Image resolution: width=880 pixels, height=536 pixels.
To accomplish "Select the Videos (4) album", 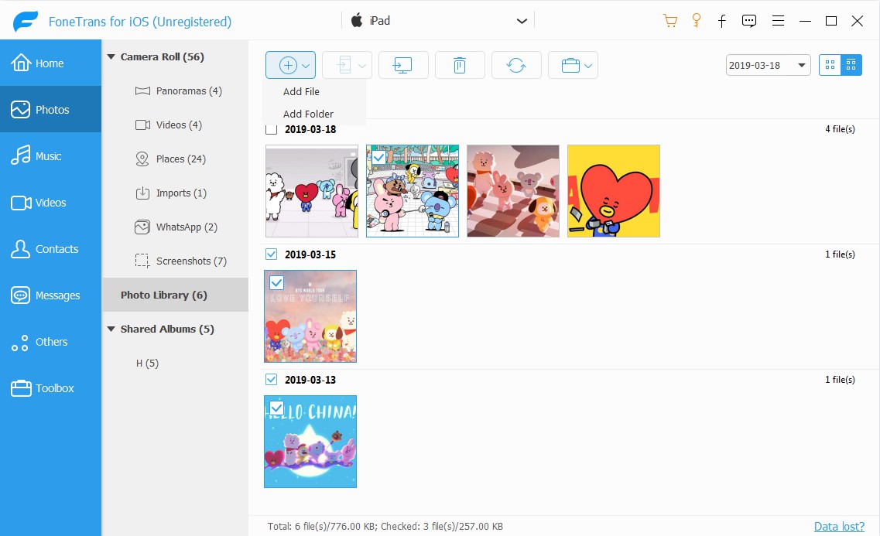I will tap(169, 125).
